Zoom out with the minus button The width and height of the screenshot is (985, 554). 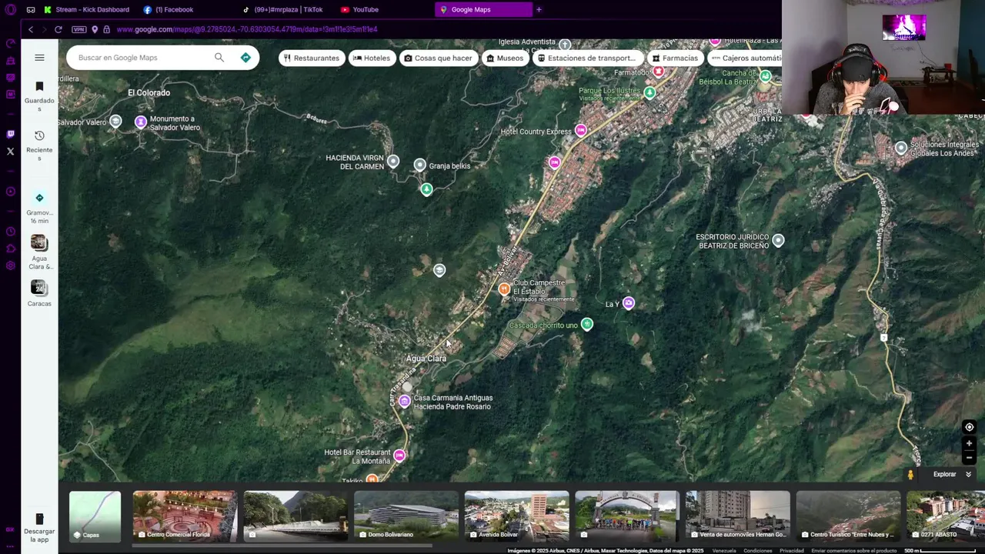pos(970,458)
